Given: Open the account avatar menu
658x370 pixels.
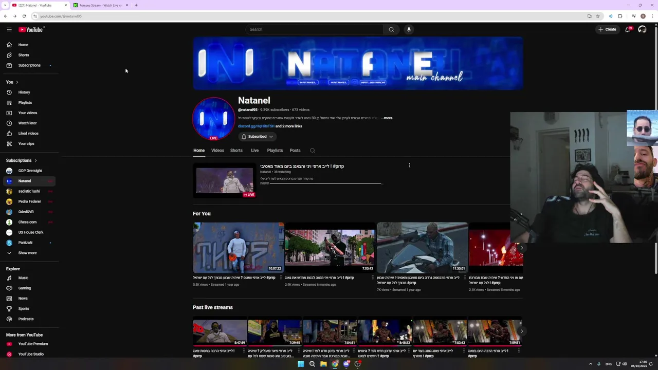Looking at the screenshot, I should [642, 29].
